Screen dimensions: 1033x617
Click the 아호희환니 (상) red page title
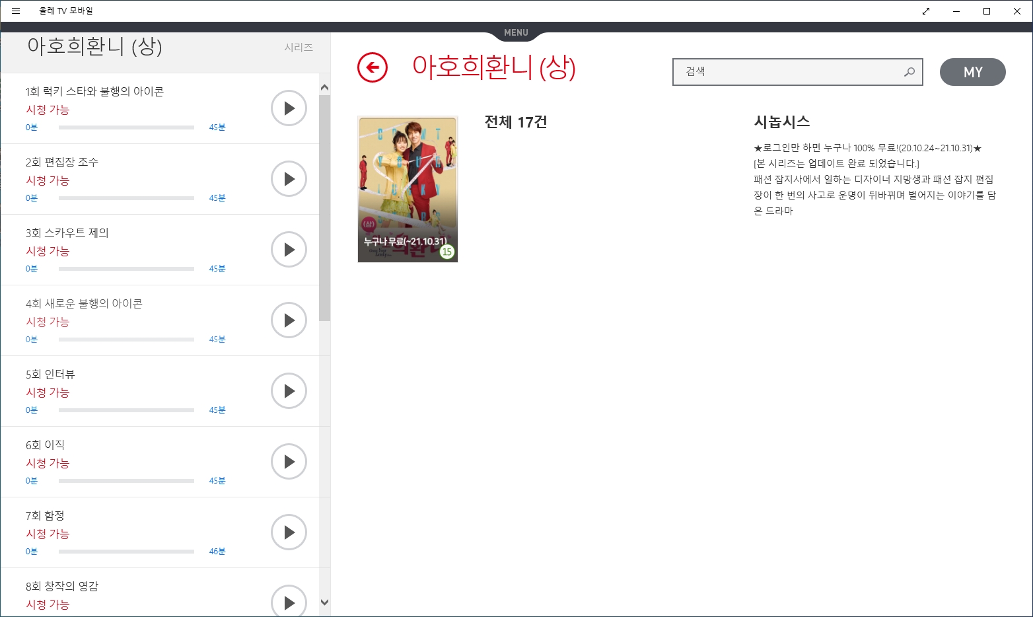(494, 67)
